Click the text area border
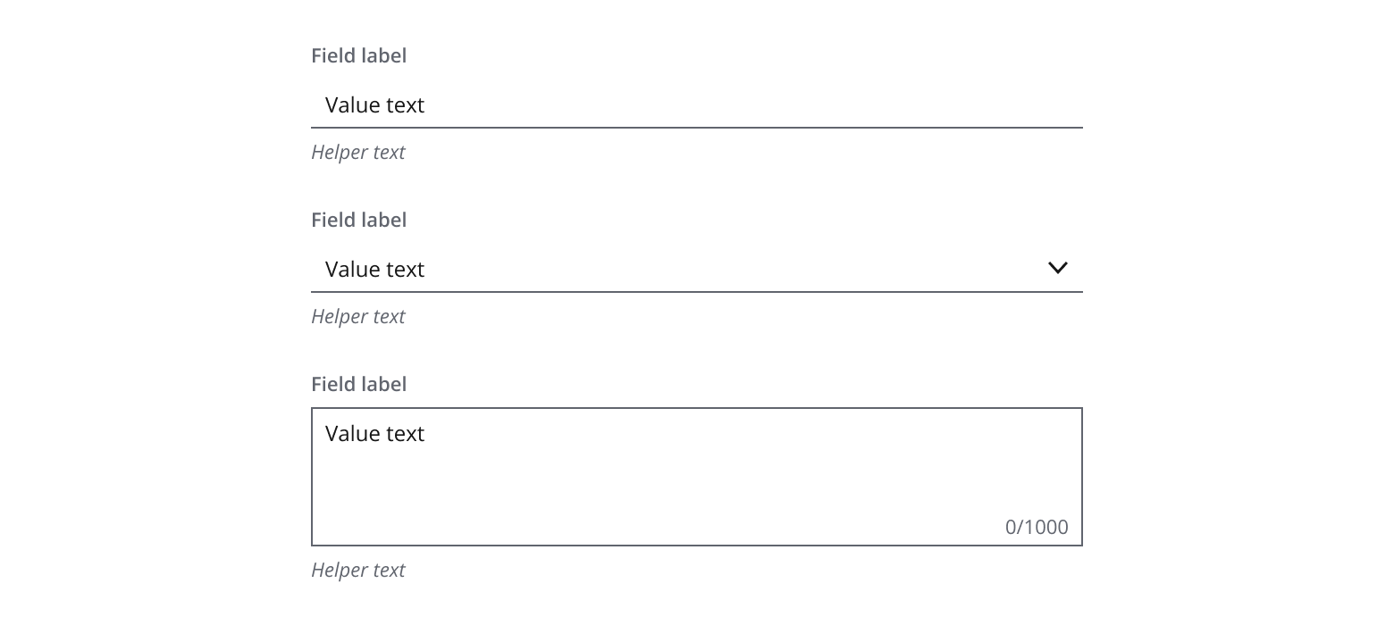This screenshot has width=1394, height=625. [697, 410]
